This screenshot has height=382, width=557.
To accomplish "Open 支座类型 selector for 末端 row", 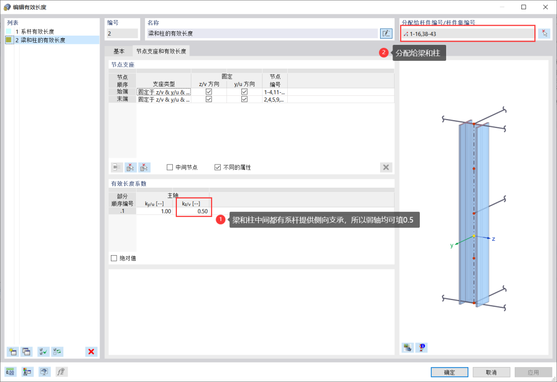I will point(164,99).
